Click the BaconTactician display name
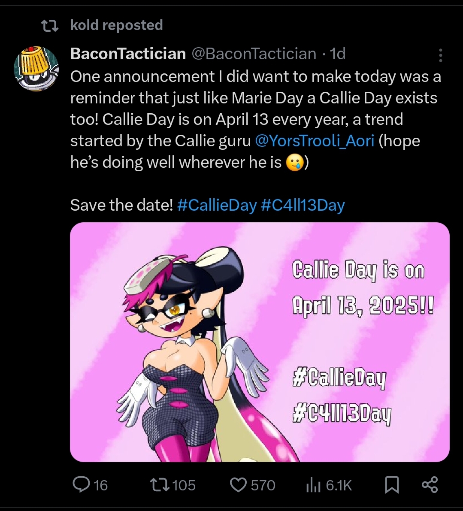The width and height of the screenshot is (463, 511). (x=128, y=54)
